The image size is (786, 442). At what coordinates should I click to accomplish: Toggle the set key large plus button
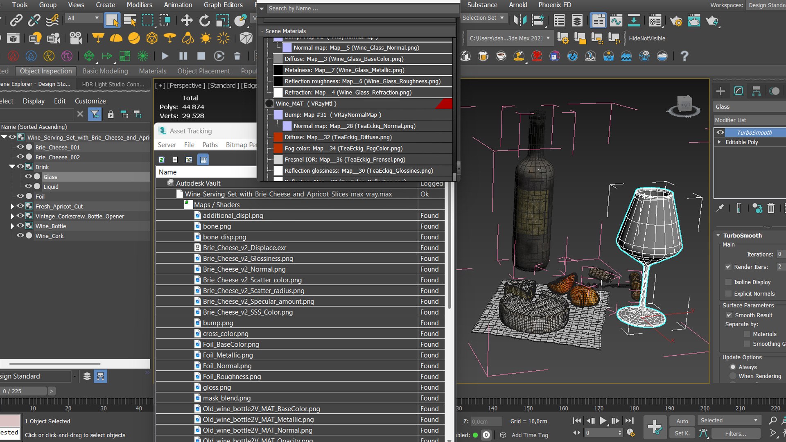(x=655, y=427)
